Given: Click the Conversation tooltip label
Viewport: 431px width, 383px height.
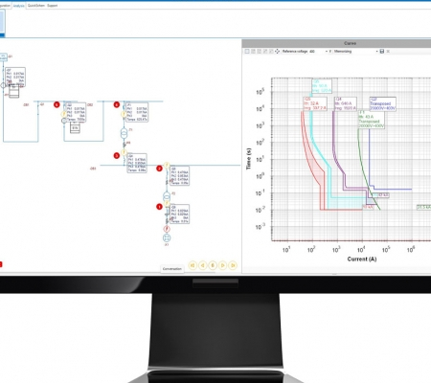Looking at the screenshot, I should tap(172, 269).
